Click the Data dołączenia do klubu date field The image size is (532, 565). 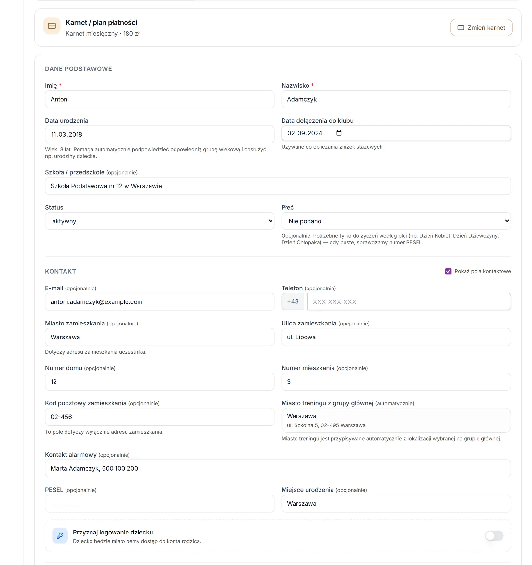(x=396, y=133)
